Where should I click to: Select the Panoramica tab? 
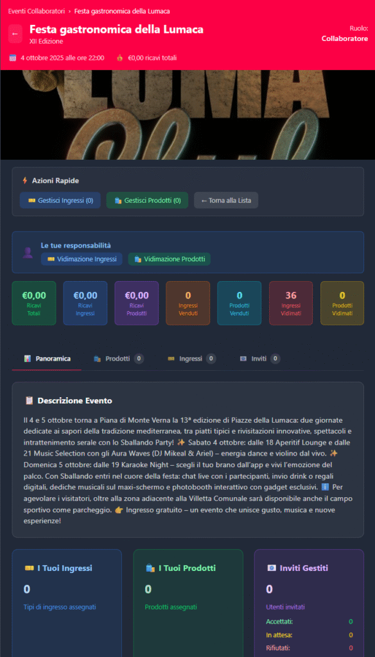pos(47,359)
